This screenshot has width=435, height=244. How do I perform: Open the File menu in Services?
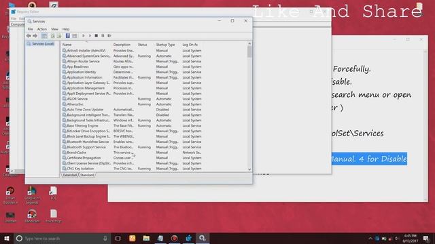coord(30,29)
